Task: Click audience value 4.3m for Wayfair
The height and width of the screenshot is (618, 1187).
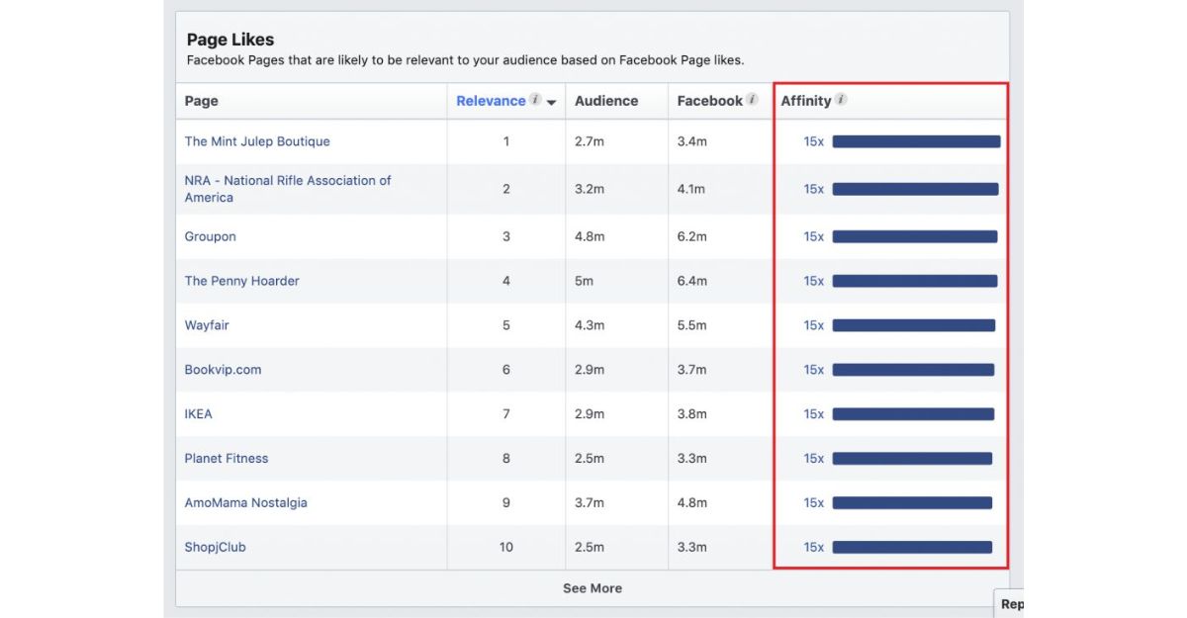Action: 589,325
